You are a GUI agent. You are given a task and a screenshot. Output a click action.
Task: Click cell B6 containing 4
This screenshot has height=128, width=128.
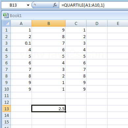49,63
